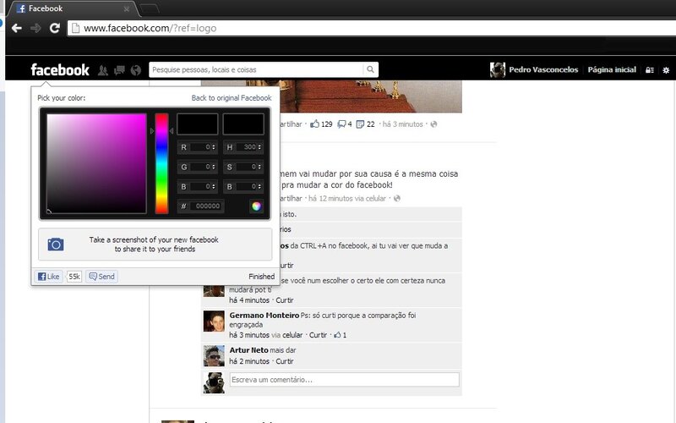Click the G value stepper arrows
The image size is (676, 423).
tap(214, 167)
